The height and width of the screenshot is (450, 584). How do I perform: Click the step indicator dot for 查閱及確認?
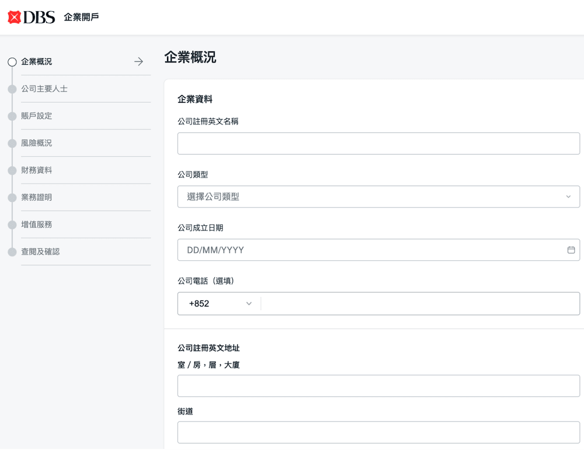[x=12, y=252]
